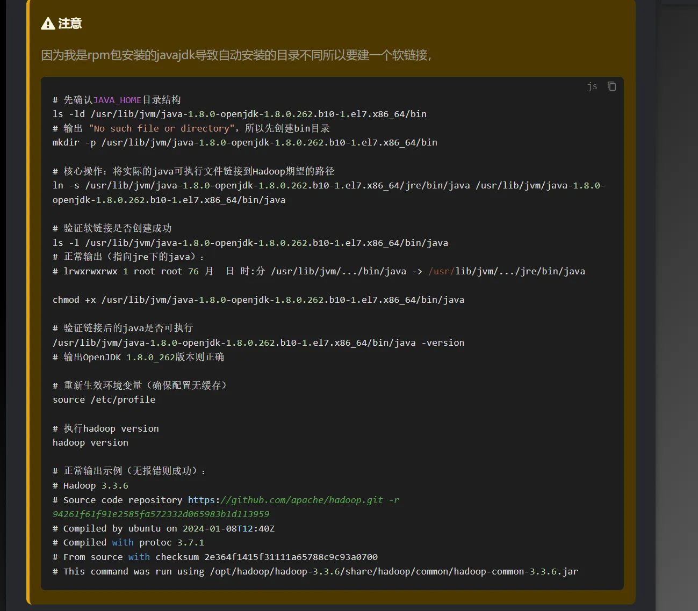Screen dimensions: 698x611
Task: Click the hadoop-common-3.3.6.jar path line
Action: click(x=315, y=571)
